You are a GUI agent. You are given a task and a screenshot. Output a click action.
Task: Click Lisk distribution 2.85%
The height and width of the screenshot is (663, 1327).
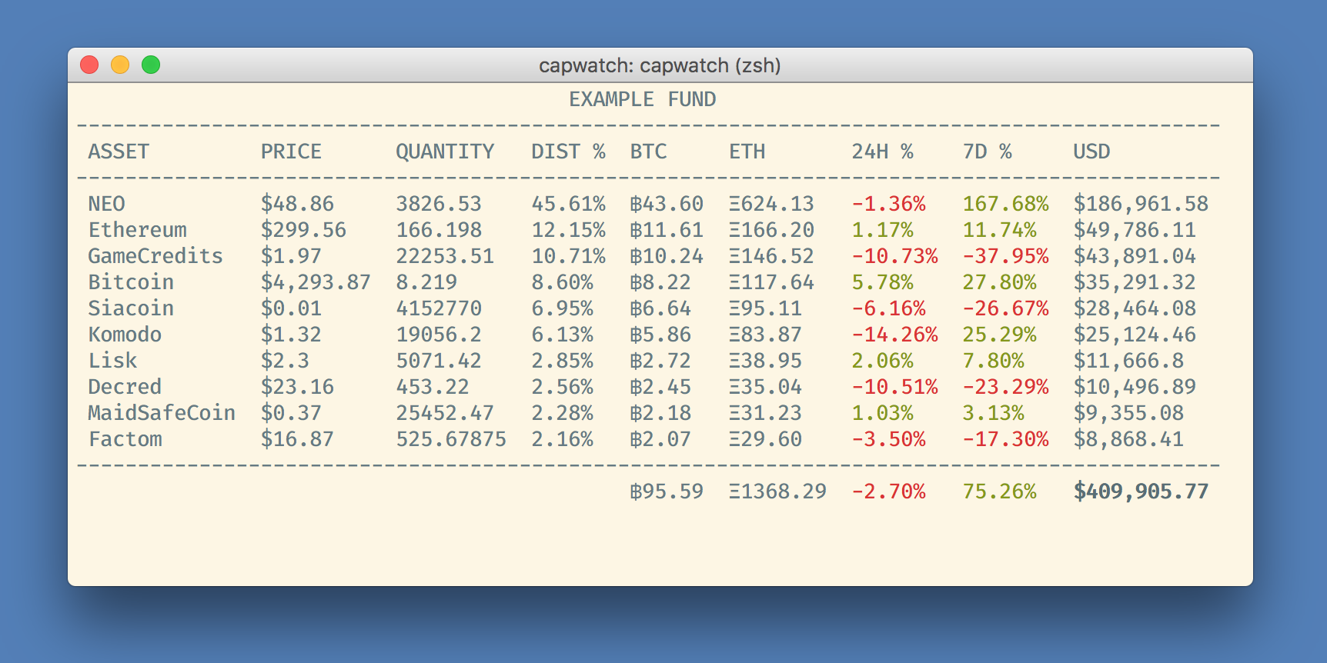point(563,361)
